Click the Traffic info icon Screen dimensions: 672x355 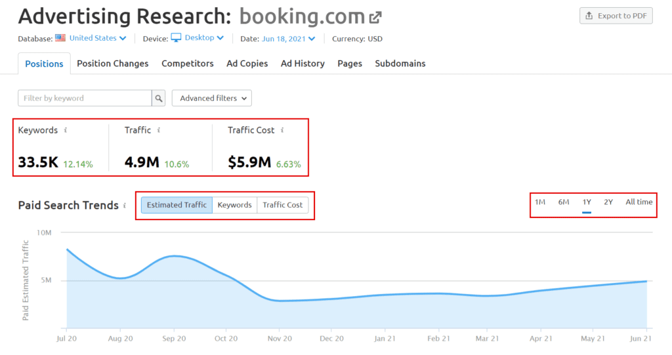click(159, 130)
